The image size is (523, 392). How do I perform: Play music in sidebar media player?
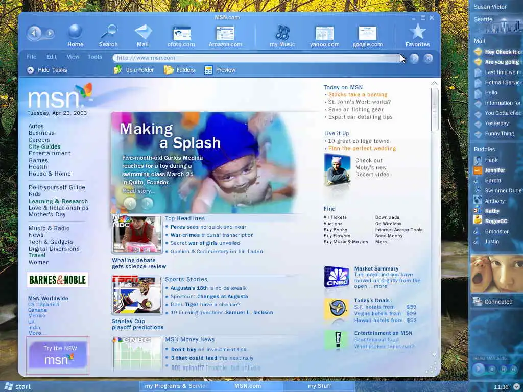[478, 369]
